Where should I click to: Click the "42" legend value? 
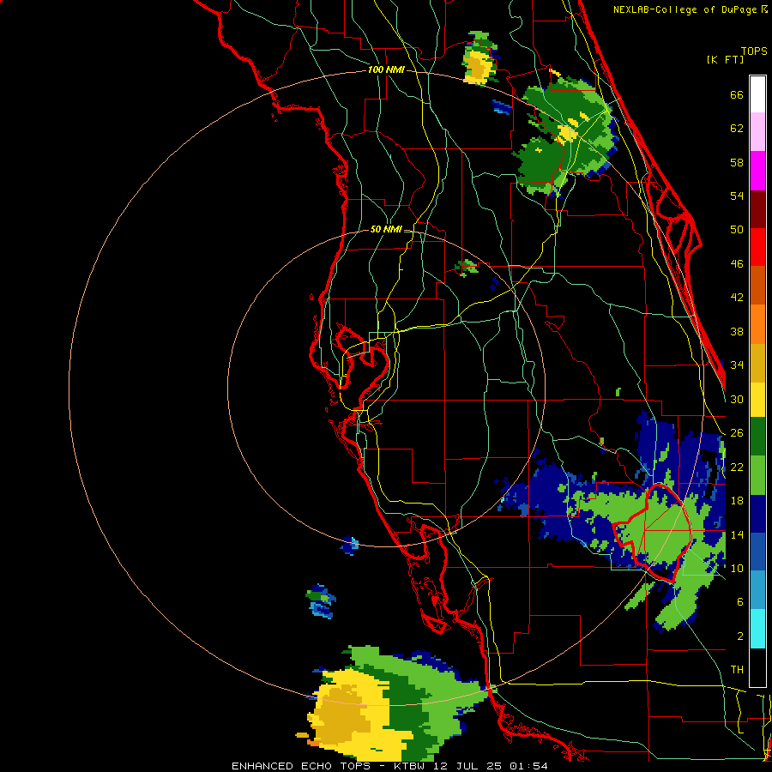point(737,298)
